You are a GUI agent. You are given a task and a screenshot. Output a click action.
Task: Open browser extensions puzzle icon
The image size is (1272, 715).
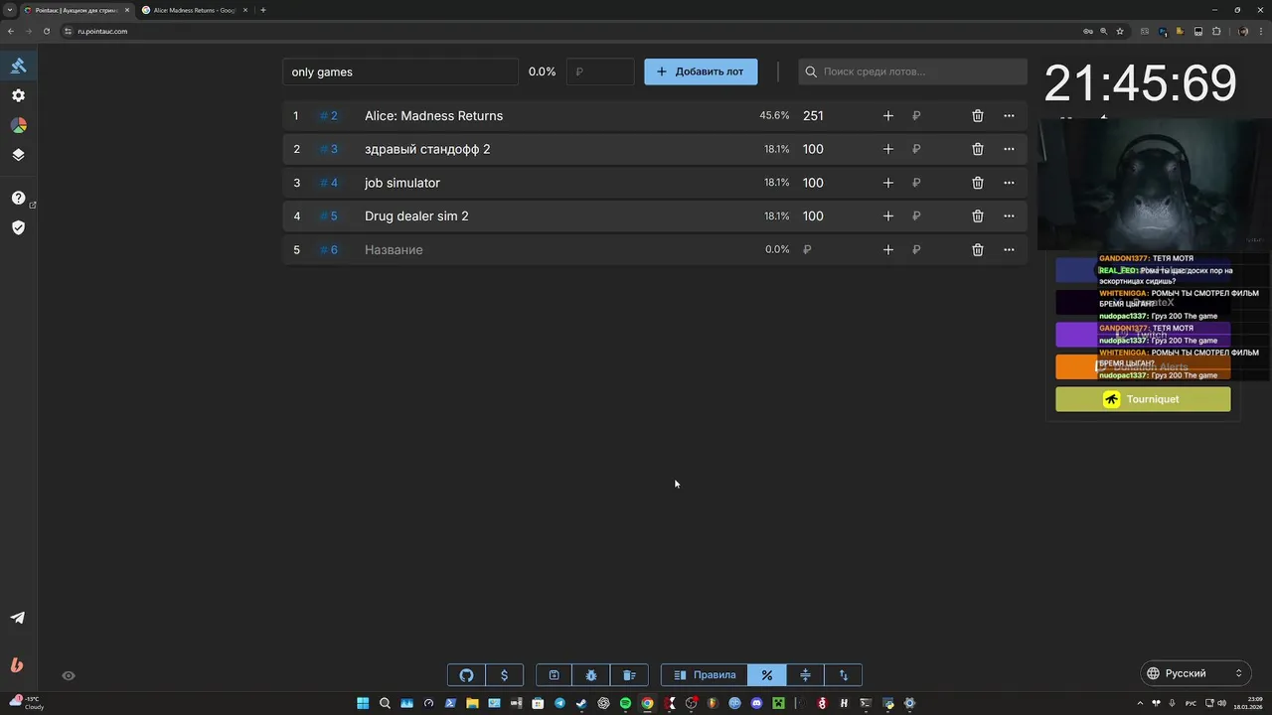click(1216, 31)
